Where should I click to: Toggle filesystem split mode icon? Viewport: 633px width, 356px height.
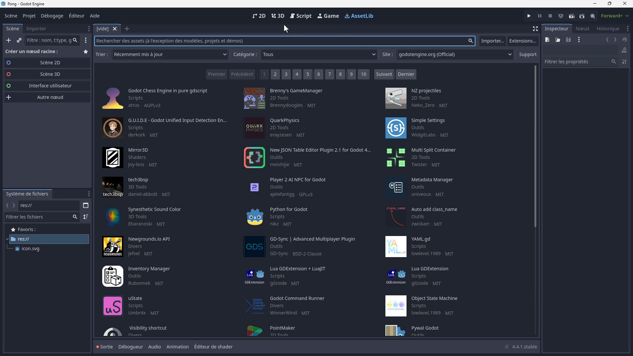coord(86,205)
